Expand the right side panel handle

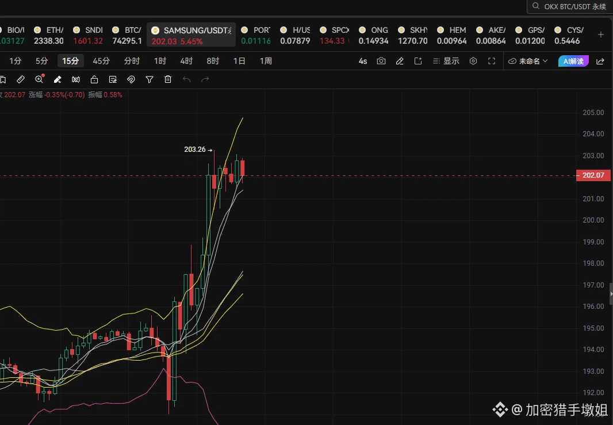611,294
